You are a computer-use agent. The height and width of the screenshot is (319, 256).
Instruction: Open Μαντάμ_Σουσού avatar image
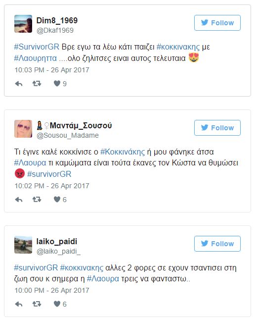23,129
